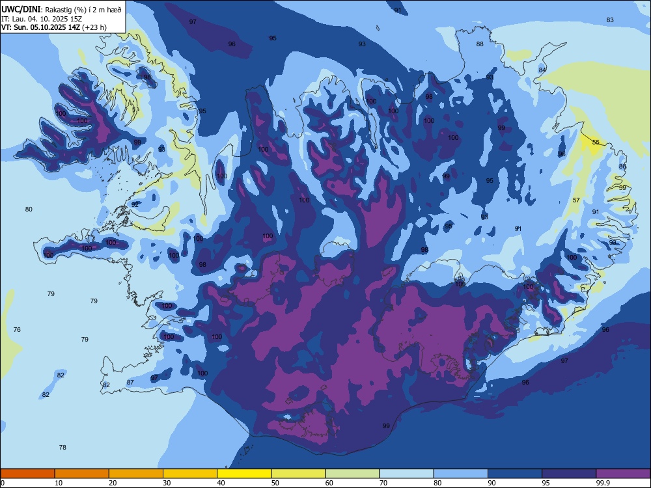
Task: Click the humidity value '55' on the map
Action: click(596, 142)
